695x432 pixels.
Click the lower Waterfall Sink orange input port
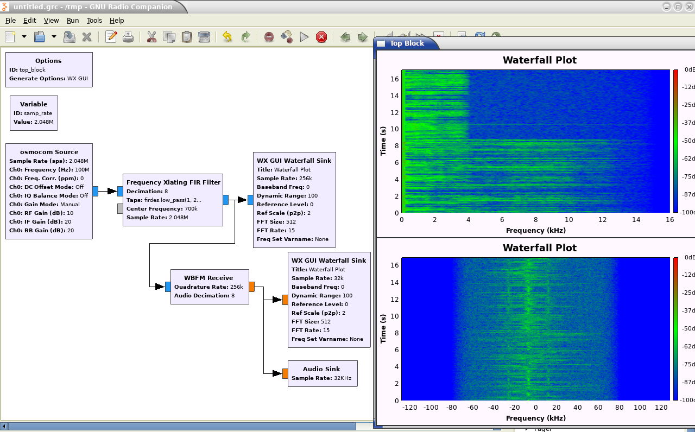(285, 300)
